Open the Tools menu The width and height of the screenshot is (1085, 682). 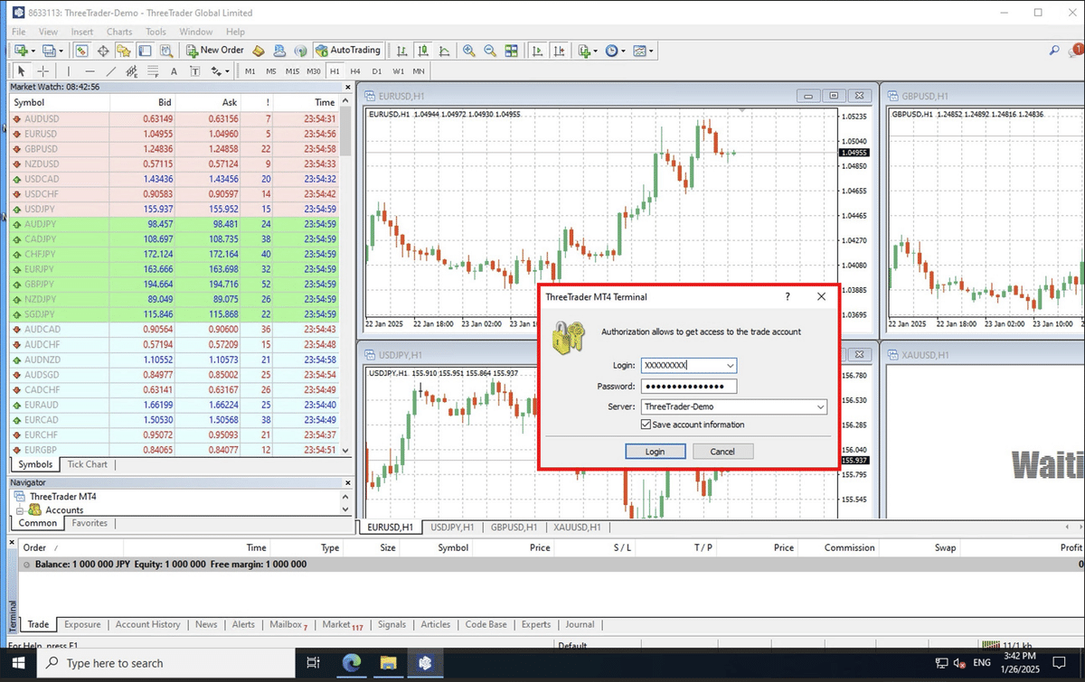click(156, 32)
